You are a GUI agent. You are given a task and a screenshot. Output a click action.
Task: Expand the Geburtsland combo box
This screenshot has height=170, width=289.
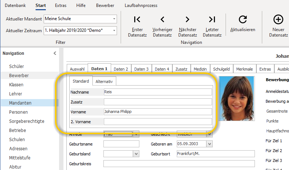(x=136, y=154)
